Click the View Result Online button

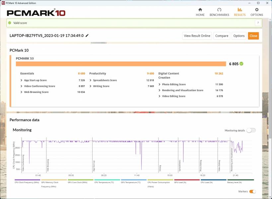click(x=197, y=36)
